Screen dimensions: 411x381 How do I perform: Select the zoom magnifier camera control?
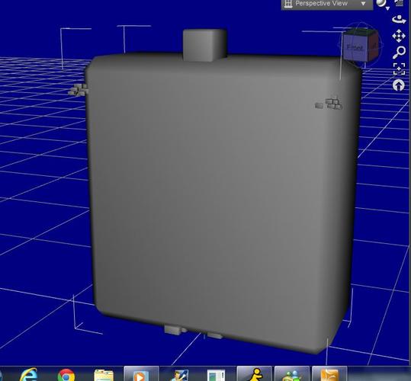click(x=399, y=53)
